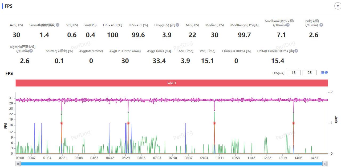Click the Std(FPS) value 0.6
This screenshot has height=168, width=341.
coord(72,35)
